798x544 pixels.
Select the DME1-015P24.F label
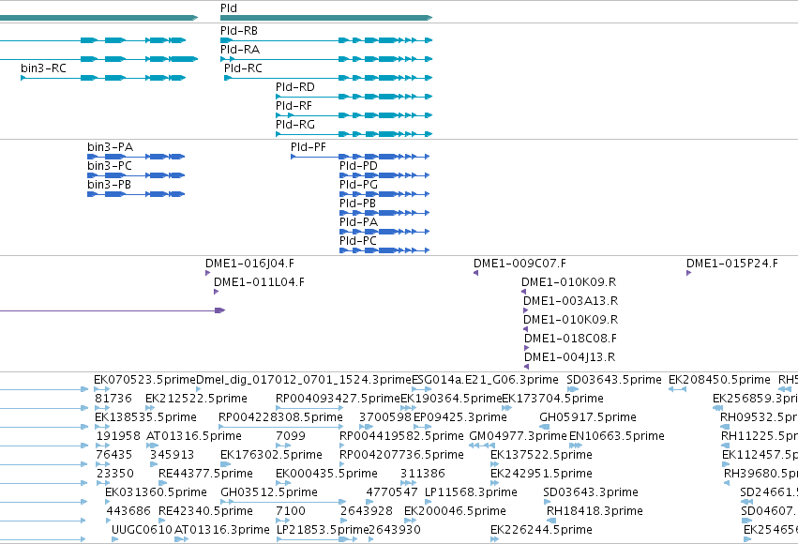click(731, 264)
